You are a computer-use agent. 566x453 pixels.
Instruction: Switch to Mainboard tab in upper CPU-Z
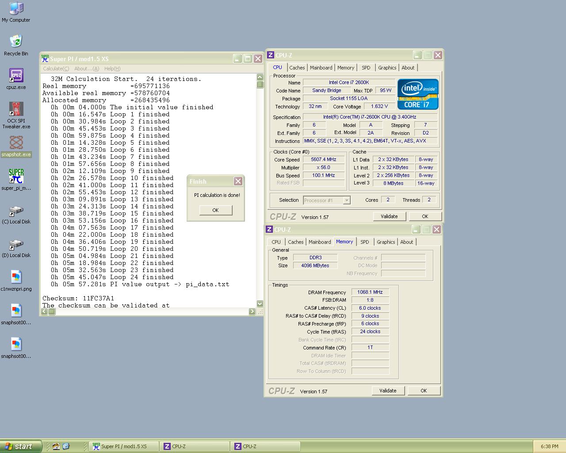(x=321, y=68)
